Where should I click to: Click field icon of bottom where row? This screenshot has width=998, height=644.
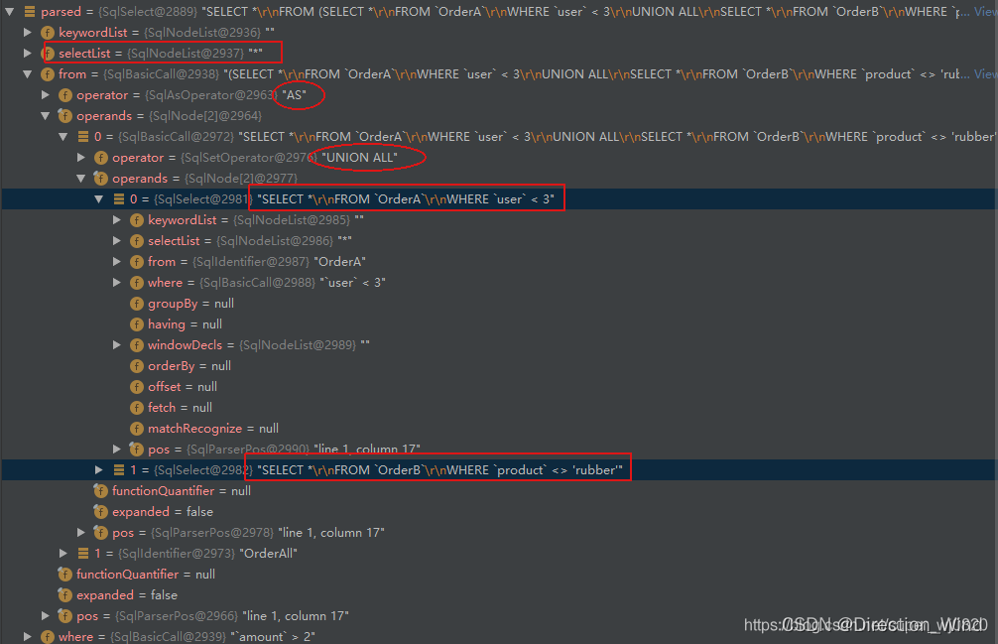[x=47, y=636]
